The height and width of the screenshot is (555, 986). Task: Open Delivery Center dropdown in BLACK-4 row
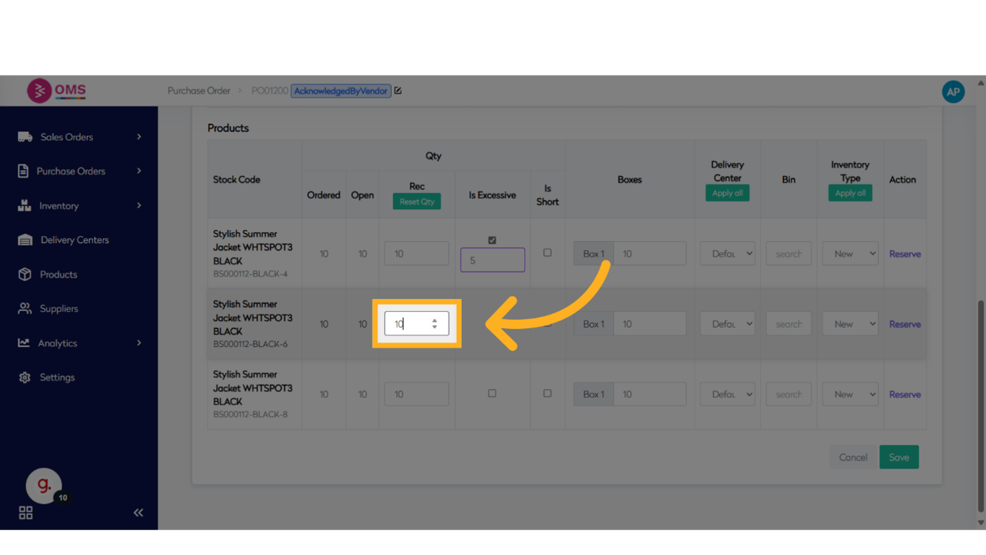click(x=727, y=254)
